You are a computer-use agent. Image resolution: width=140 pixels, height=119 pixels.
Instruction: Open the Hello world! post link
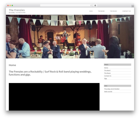coord(108,92)
